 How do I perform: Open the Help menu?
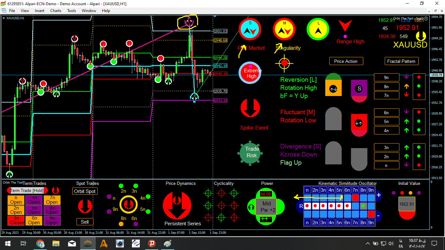(x=106, y=11)
